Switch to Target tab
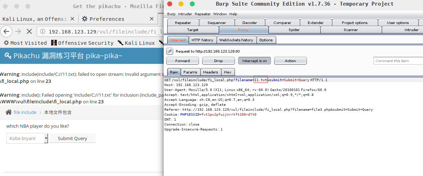Screen dimensions: 423x176 tap(193, 30)
